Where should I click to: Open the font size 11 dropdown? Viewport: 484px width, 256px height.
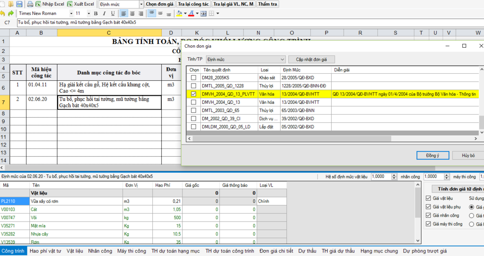(88, 13)
